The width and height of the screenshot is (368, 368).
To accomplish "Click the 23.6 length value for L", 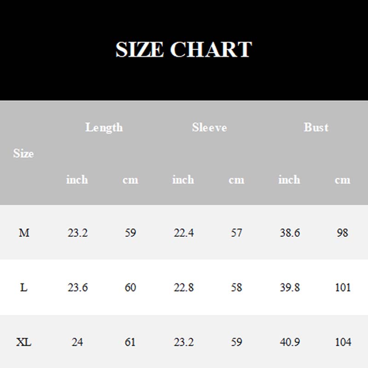I will [77, 287].
